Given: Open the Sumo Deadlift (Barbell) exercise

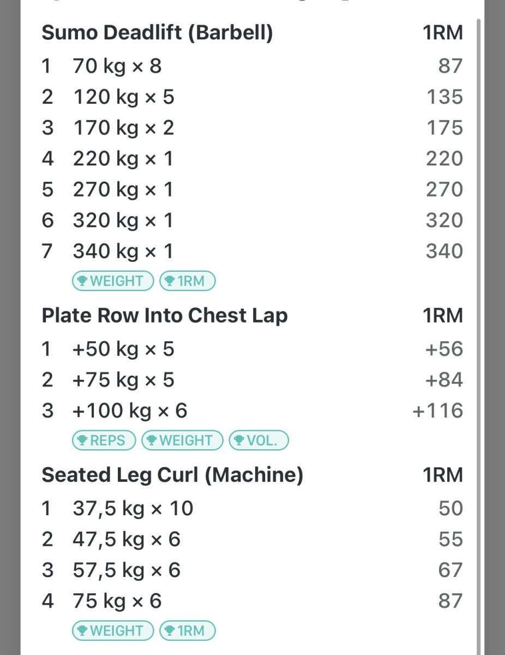Looking at the screenshot, I should (x=157, y=33).
